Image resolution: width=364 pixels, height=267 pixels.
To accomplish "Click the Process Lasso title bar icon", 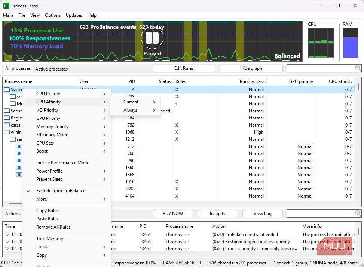I will click(6, 6).
